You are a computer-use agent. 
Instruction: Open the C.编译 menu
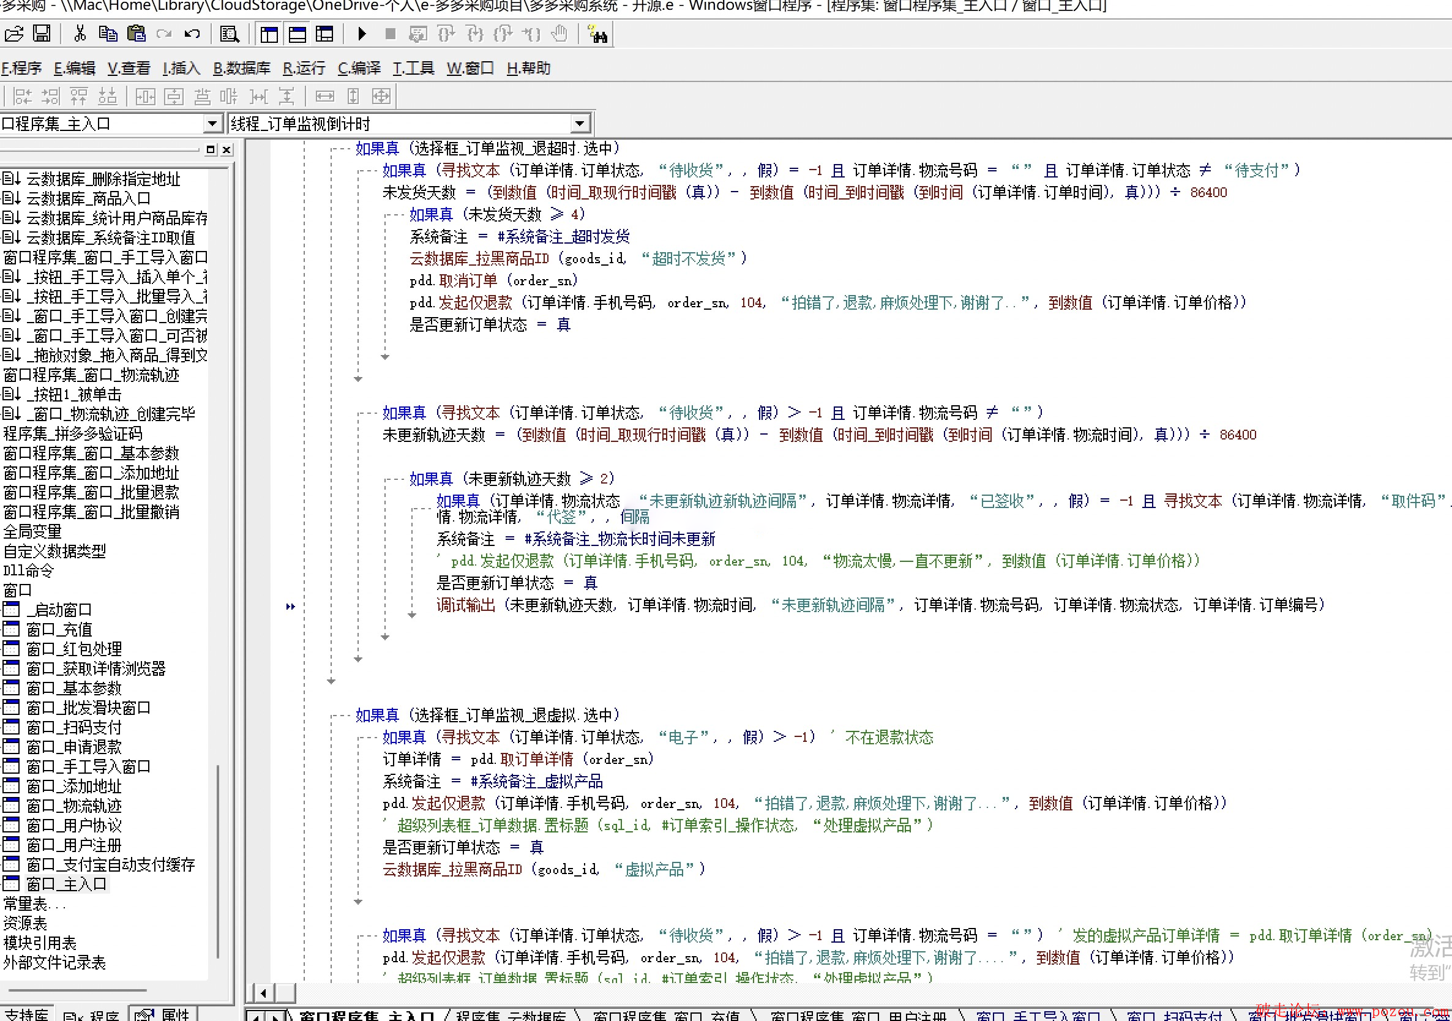(x=359, y=69)
